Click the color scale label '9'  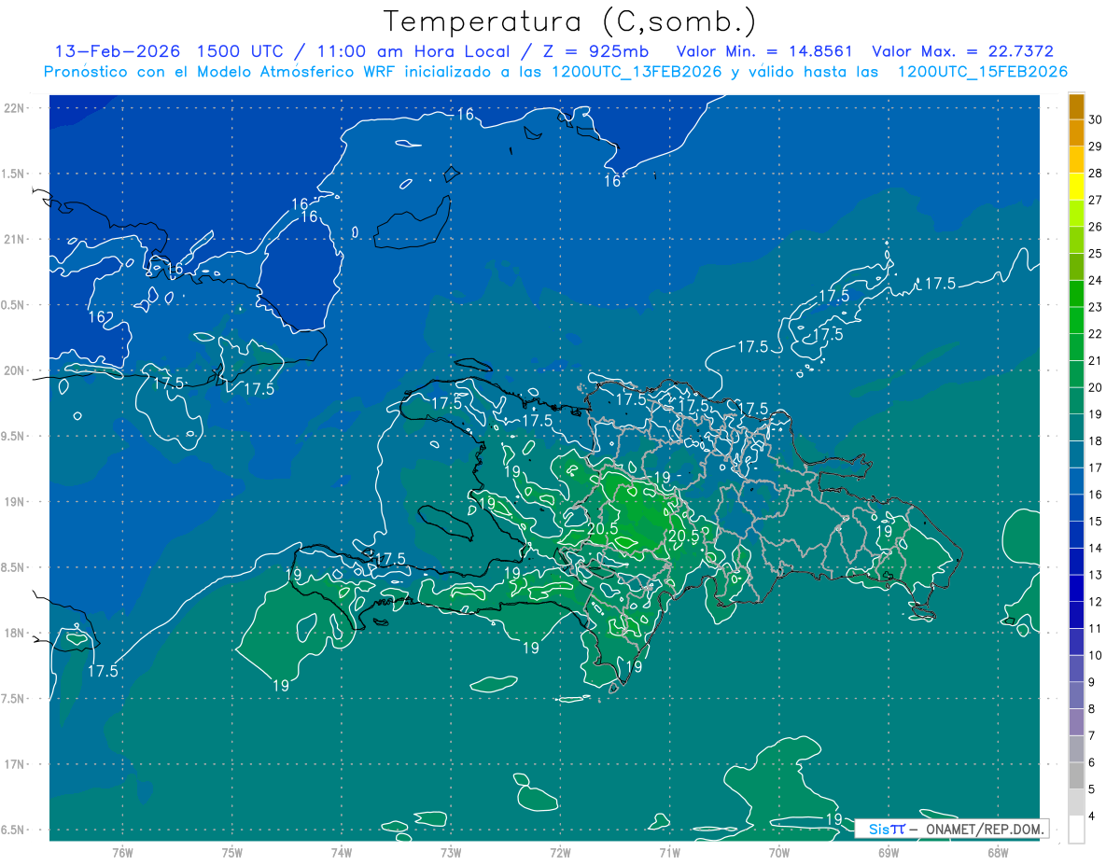click(1092, 682)
